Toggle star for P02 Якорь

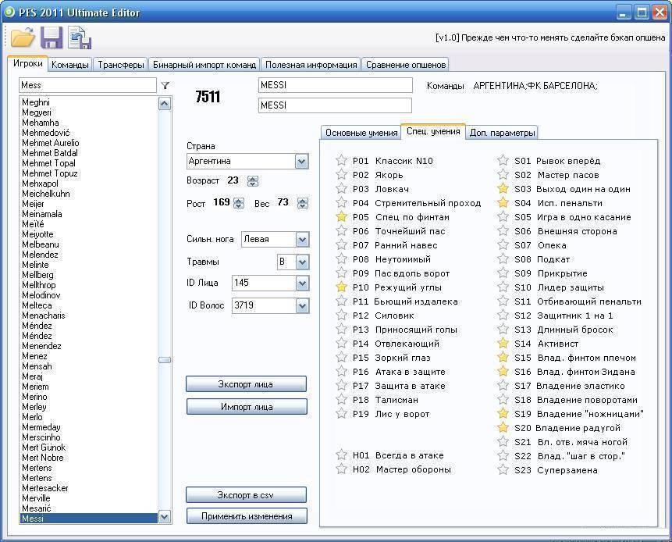click(x=341, y=175)
